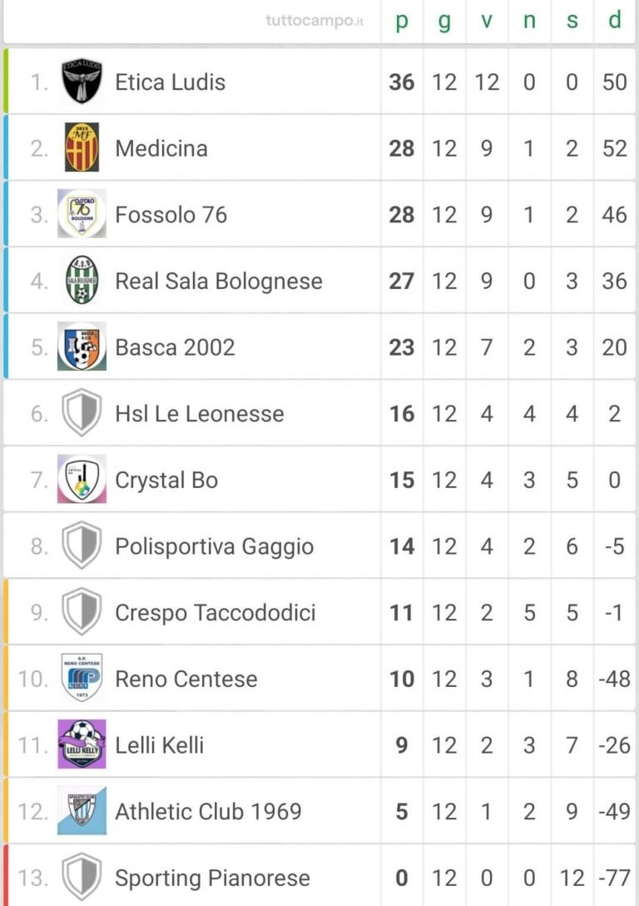Select the v wins column header

click(487, 20)
